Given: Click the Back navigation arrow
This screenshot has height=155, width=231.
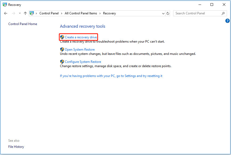Looking at the screenshot, I should [6, 13].
